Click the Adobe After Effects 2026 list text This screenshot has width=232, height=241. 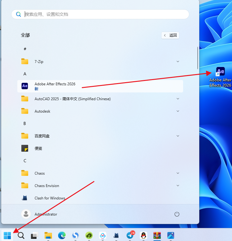tap(55, 84)
